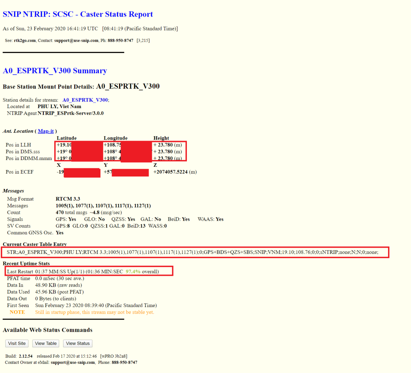Open the A0_ESPRTK_V300 Summary heading link
Viewport: 411px width, 373px height.
55,71
